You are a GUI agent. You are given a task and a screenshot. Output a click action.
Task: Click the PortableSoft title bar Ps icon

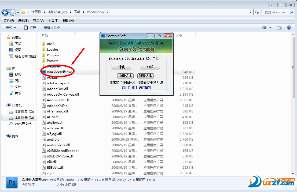click(103, 36)
